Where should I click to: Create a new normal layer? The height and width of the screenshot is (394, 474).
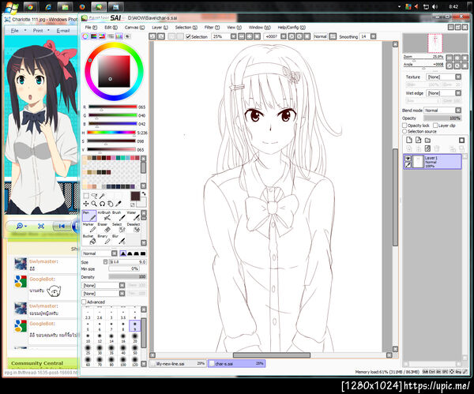point(409,140)
